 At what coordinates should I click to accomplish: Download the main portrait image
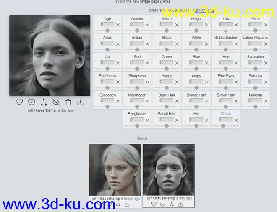pyautogui.click(x=80, y=102)
